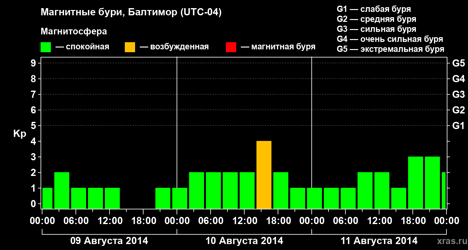
Task: Click the '4' value on the Kp axis
Action: coord(34,141)
